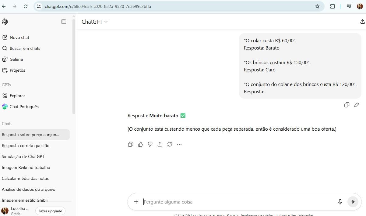Share the assistant response
This screenshot has width=366, height=216.
(x=160, y=144)
